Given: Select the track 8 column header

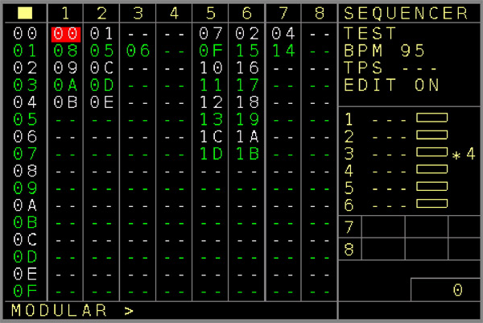Looking at the screenshot, I should point(318,13).
